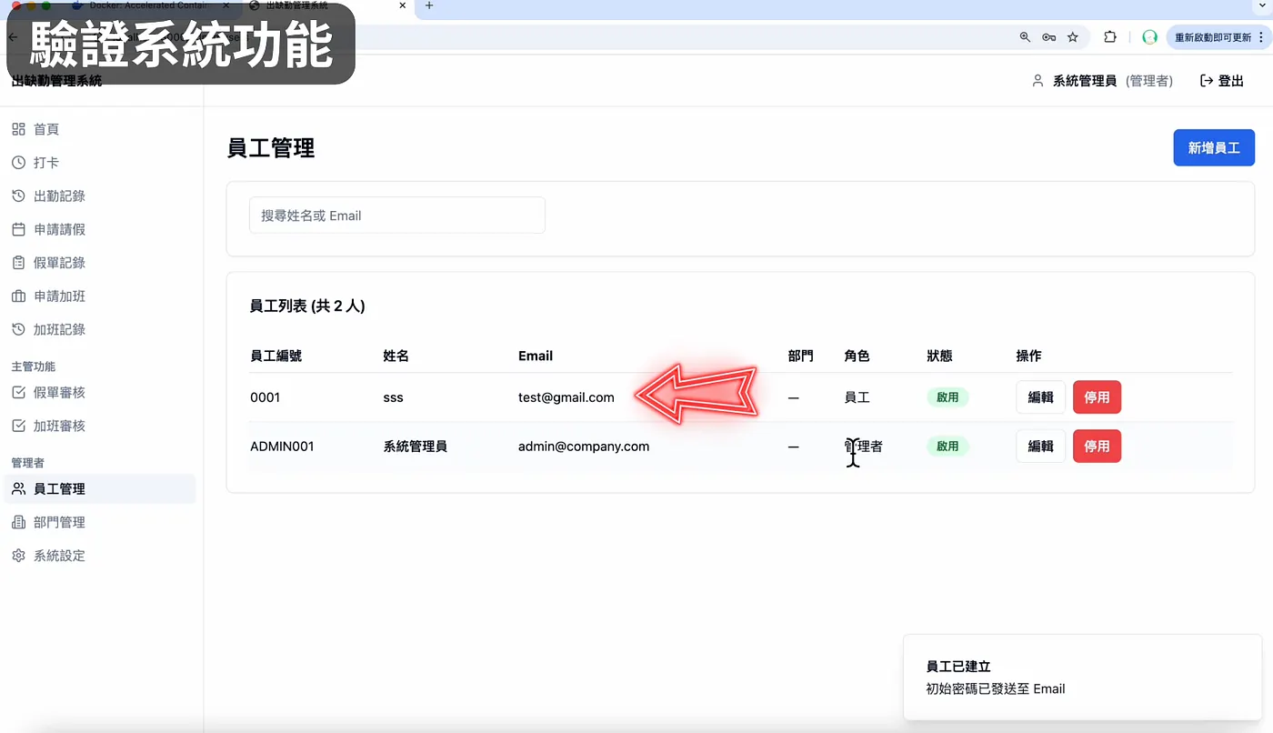Click the admin@company.com email cell
The image size is (1273, 733).
584,447
